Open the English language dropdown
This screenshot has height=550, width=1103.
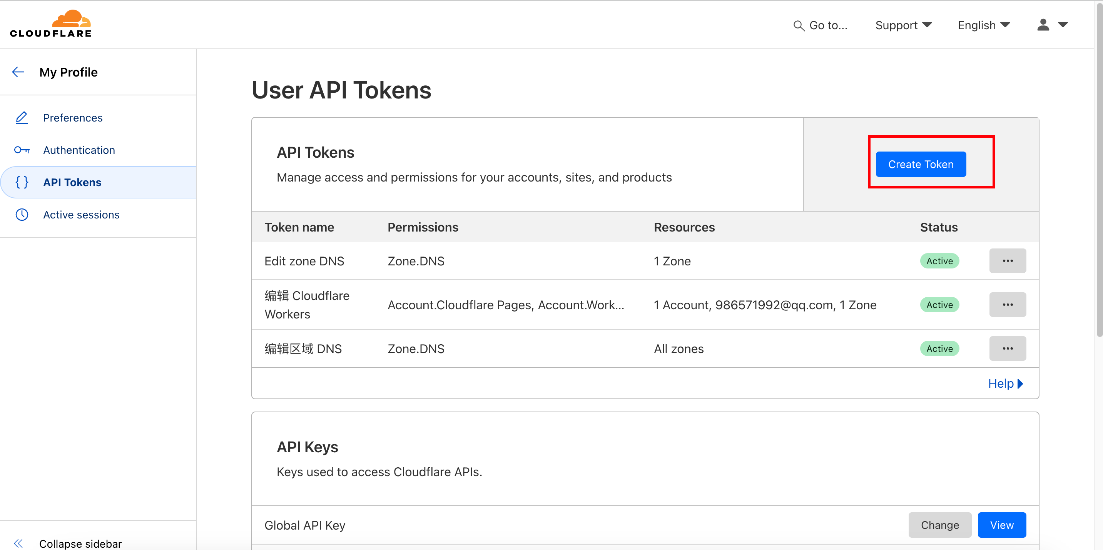pyautogui.click(x=983, y=25)
